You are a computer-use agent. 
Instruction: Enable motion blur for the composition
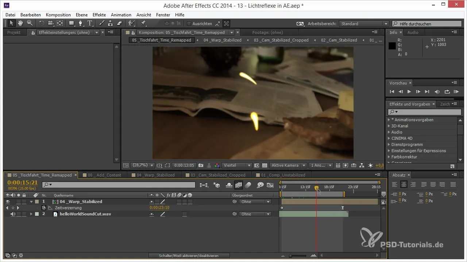click(248, 185)
